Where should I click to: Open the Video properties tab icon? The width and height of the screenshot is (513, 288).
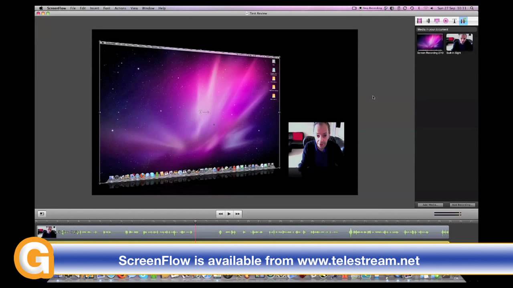(419, 21)
